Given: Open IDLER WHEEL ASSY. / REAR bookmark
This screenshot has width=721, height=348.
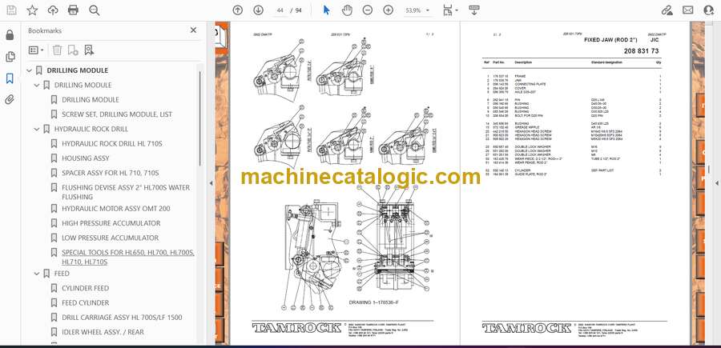Looking at the screenshot, I should 103,332.
